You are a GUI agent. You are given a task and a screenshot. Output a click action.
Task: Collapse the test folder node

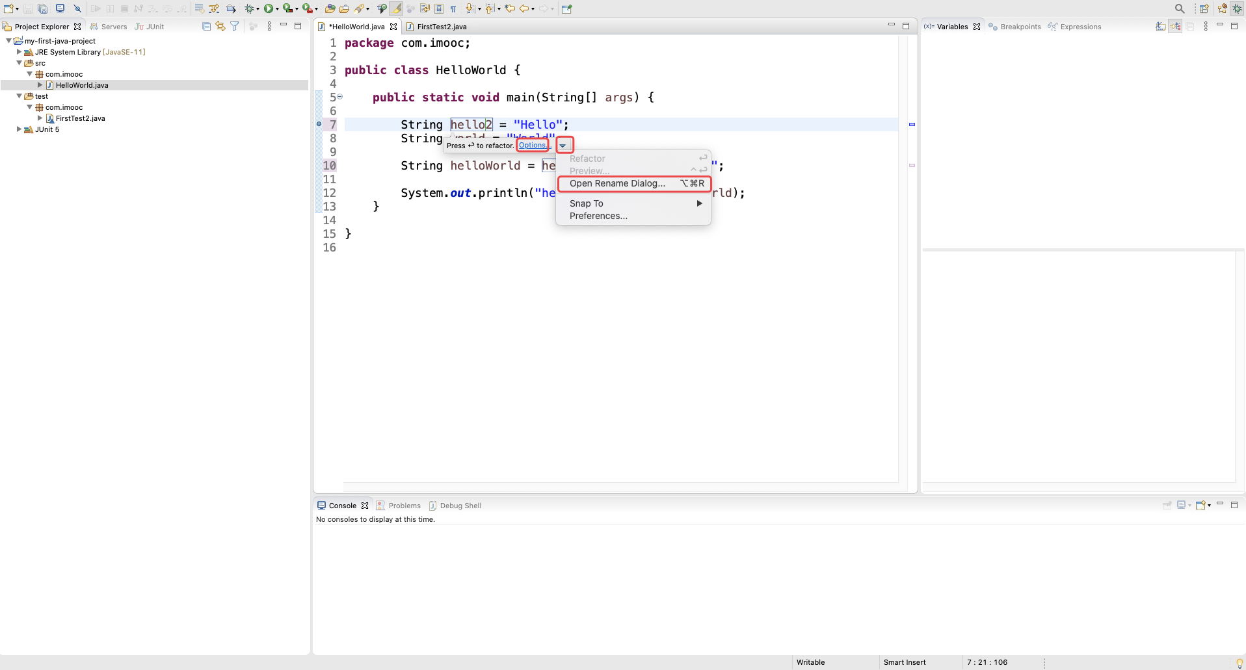pos(19,96)
